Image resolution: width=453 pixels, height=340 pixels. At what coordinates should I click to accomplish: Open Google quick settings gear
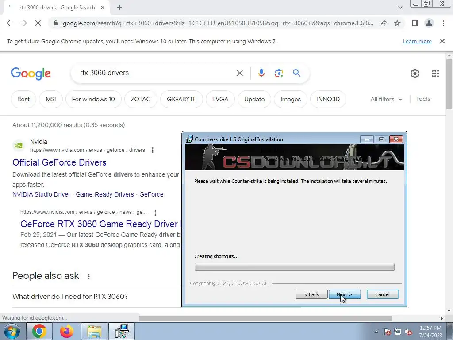click(x=415, y=73)
